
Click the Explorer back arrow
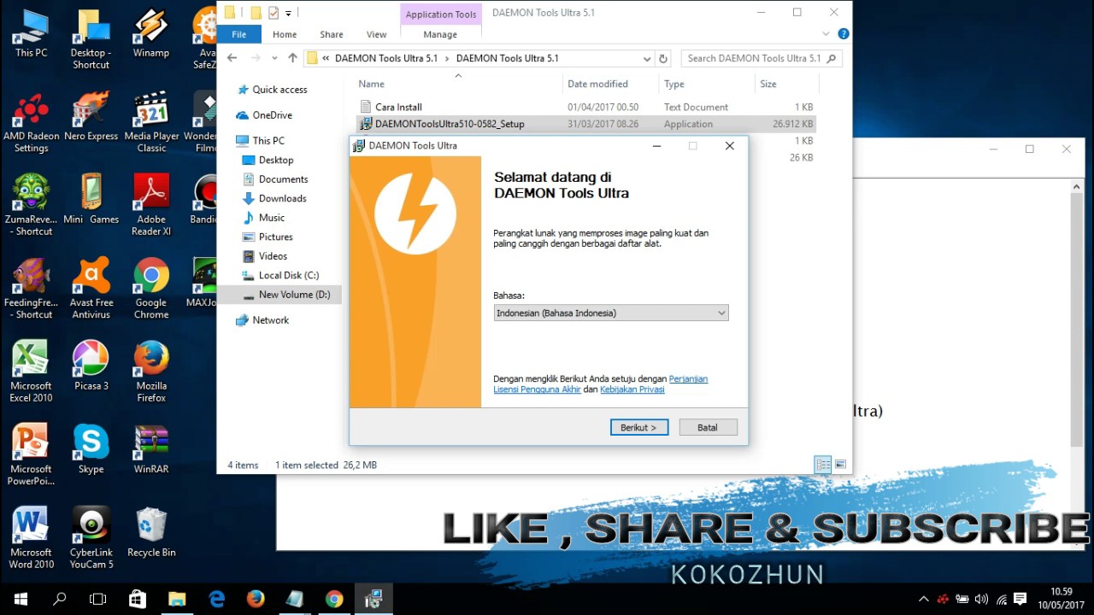232,58
